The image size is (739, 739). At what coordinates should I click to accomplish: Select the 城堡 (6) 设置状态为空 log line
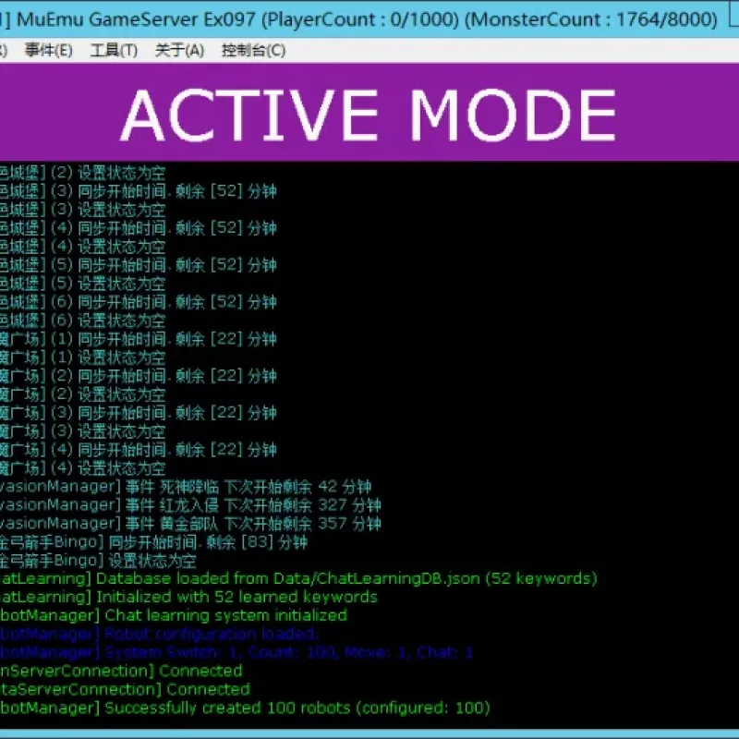coord(82,321)
